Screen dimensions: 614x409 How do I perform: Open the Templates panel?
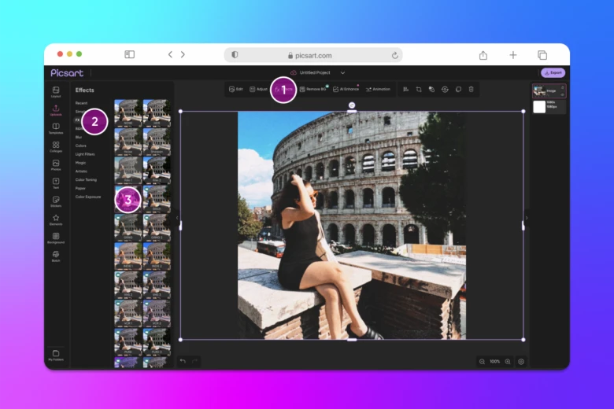click(x=56, y=128)
